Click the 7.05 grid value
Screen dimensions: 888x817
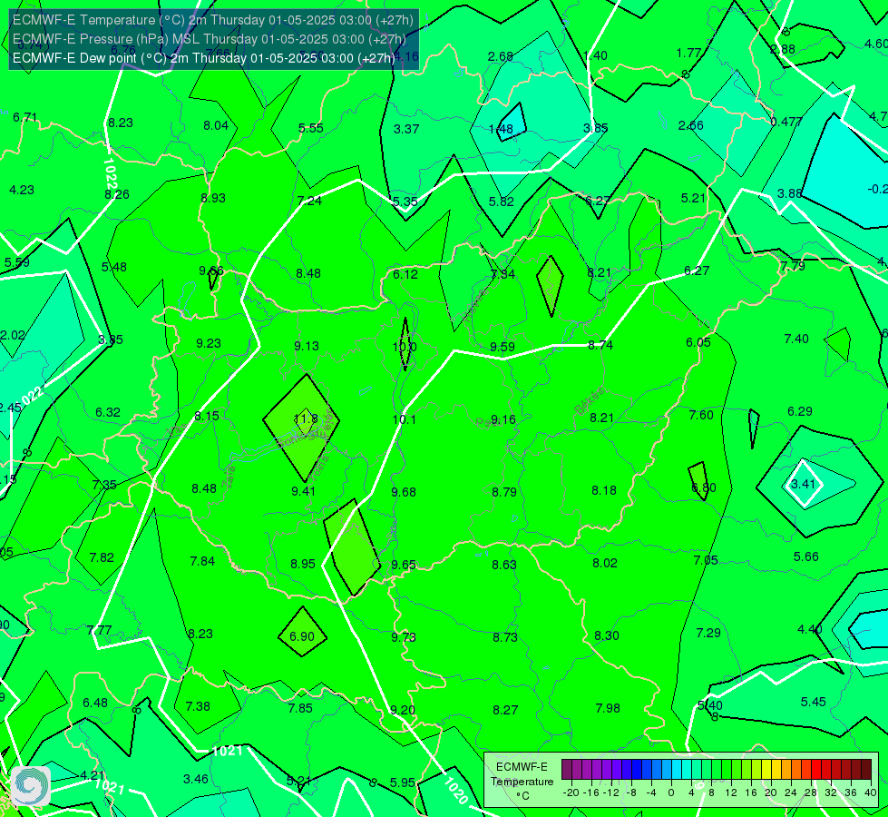[706, 560]
